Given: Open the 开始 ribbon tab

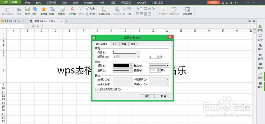Looking at the screenshot, I should coord(28,3).
